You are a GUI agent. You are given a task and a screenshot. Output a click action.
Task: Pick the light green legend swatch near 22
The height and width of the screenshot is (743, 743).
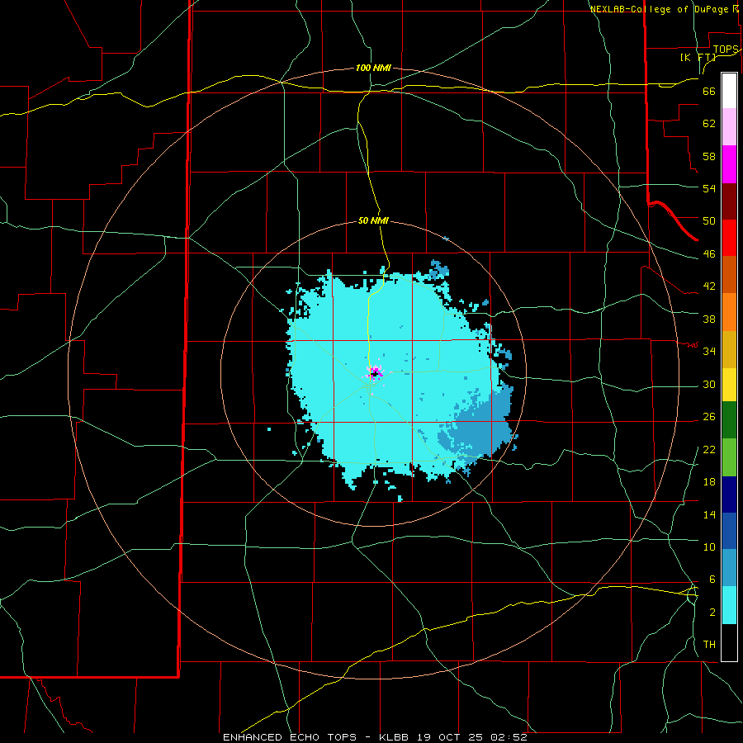pyautogui.click(x=729, y=457)
